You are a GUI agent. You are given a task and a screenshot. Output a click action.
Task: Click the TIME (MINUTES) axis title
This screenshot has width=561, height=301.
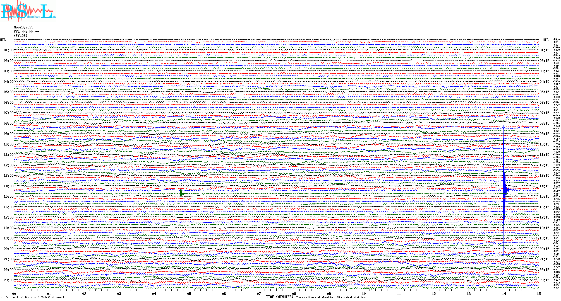coord(280,297)
